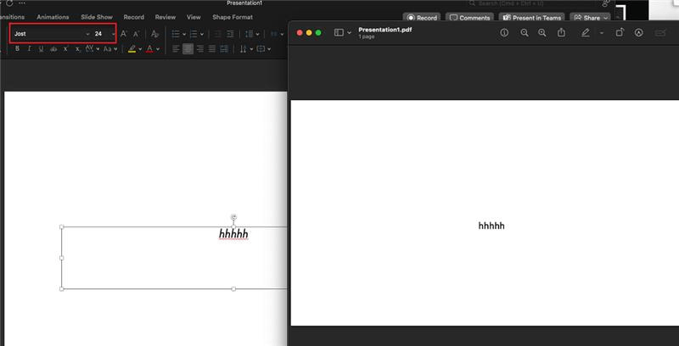This screenshot has width=679, height=346.
Task: Click the repeat/redo icon in title bar
Action: [9, 3]
